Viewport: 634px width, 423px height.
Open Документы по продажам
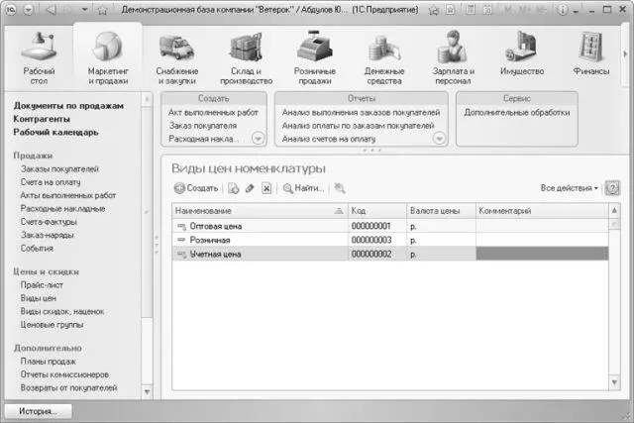pos(68,106)
